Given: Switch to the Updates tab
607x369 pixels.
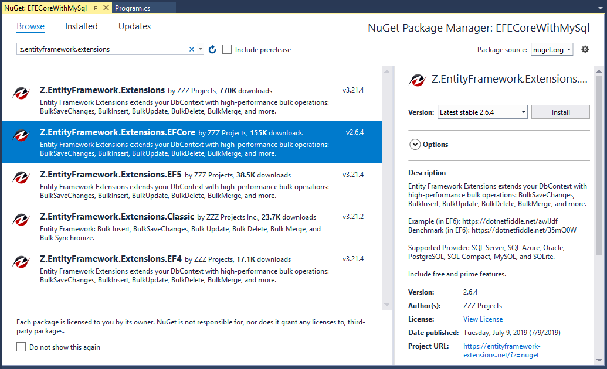Looking at the screenshot, I should point(135,26).
